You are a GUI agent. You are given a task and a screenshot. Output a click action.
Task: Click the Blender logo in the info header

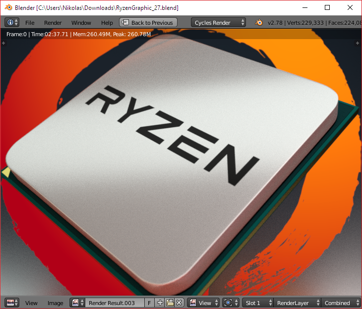259,23
